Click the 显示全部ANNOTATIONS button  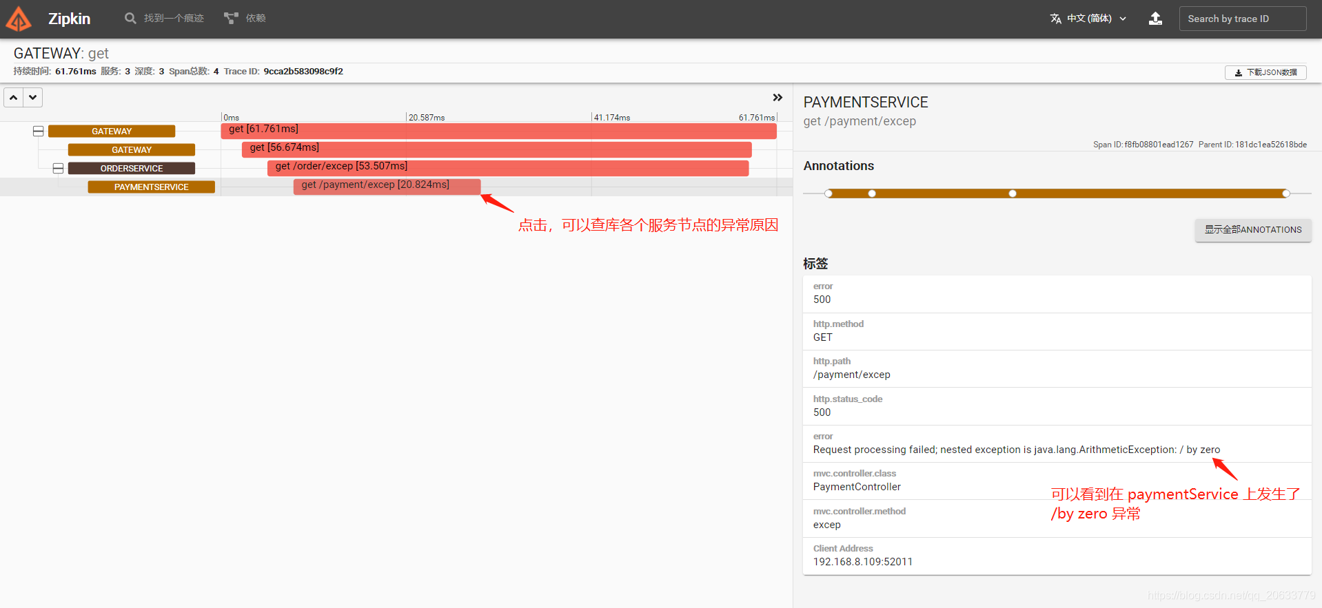point(1253,230)
